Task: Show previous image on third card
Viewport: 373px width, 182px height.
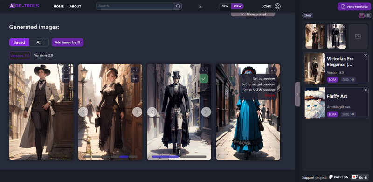Action: click(152, 112)
